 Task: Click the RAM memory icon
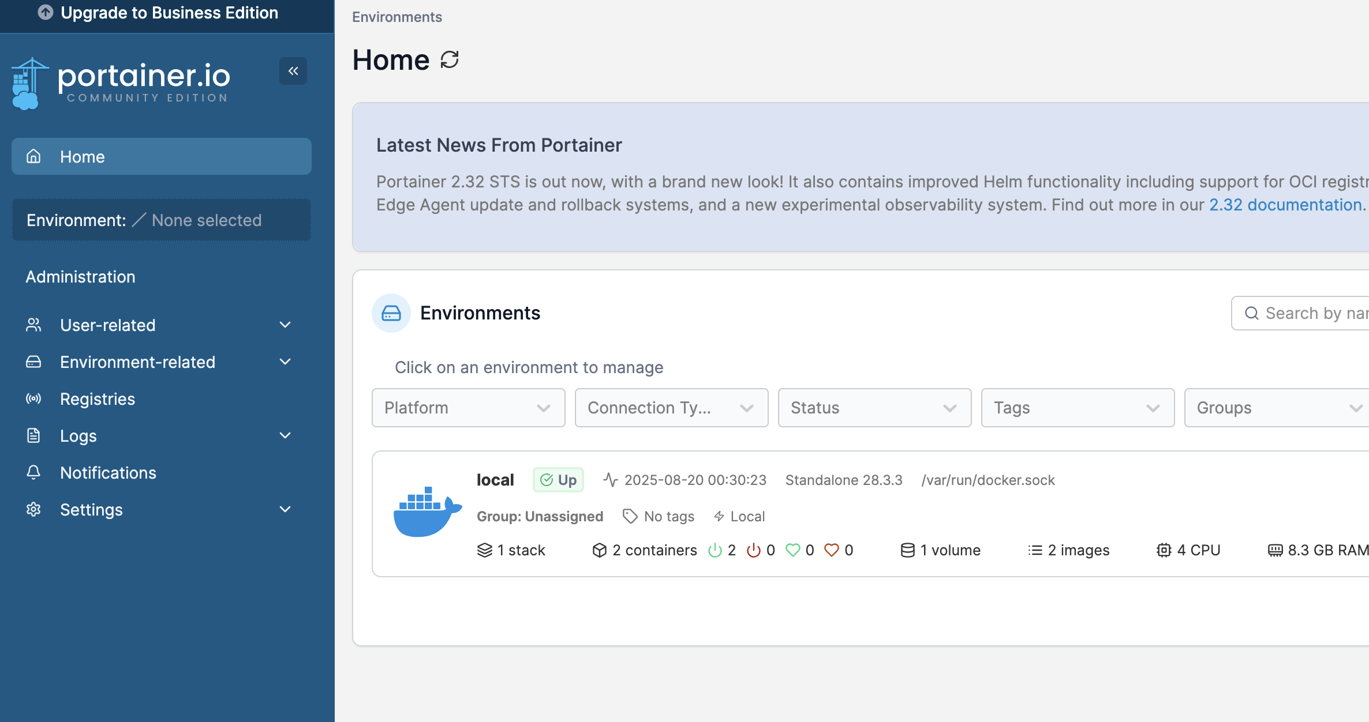[1276, 550]
